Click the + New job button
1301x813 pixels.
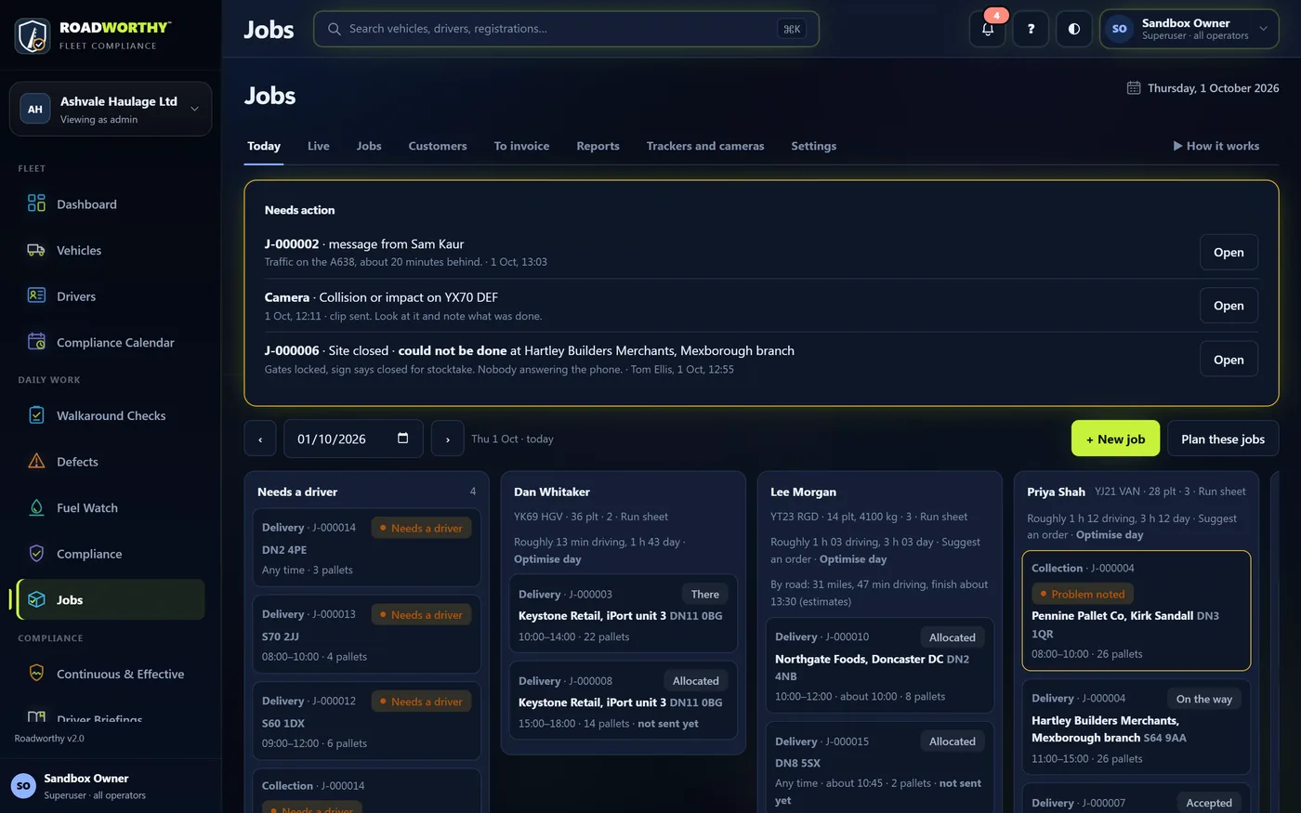(1115, 439)
